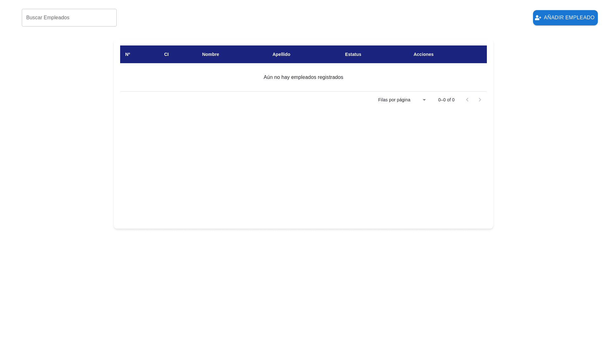Go to previous page arrow
This screenshot has height=341, width=607.
pos(467,100)
